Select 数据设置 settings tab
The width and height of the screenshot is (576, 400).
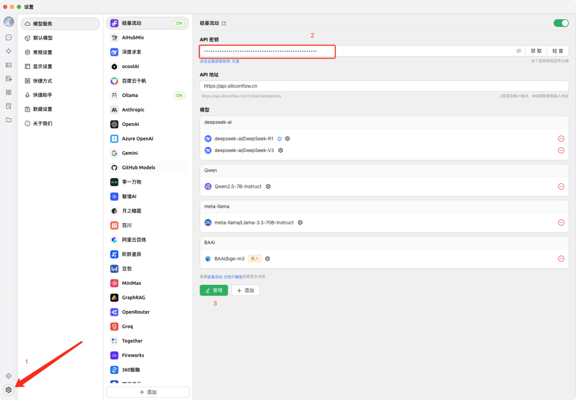(60, 109)
